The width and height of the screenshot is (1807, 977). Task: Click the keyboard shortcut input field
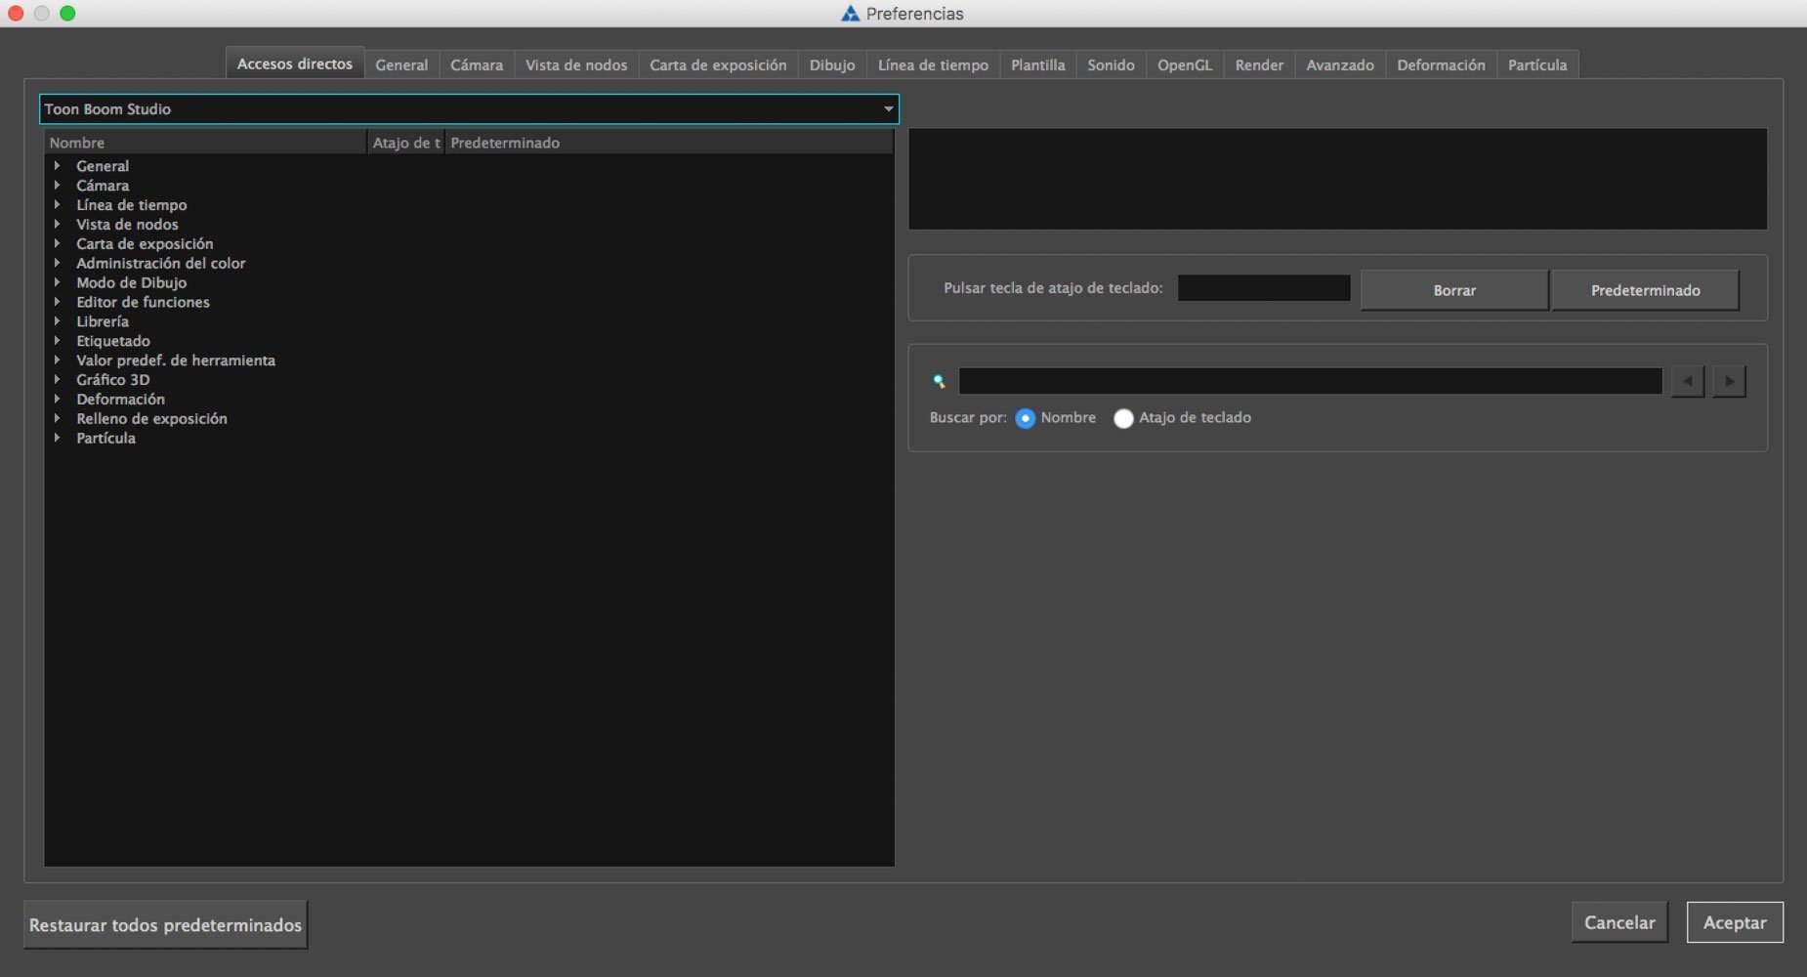pos(1264,288)
